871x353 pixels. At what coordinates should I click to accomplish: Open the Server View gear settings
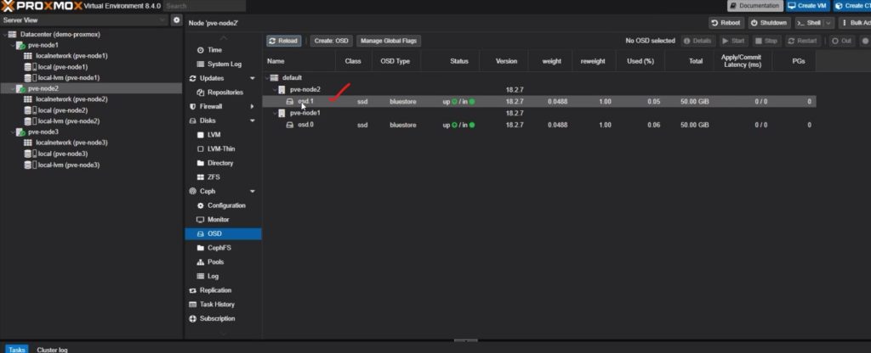(177, 20)
